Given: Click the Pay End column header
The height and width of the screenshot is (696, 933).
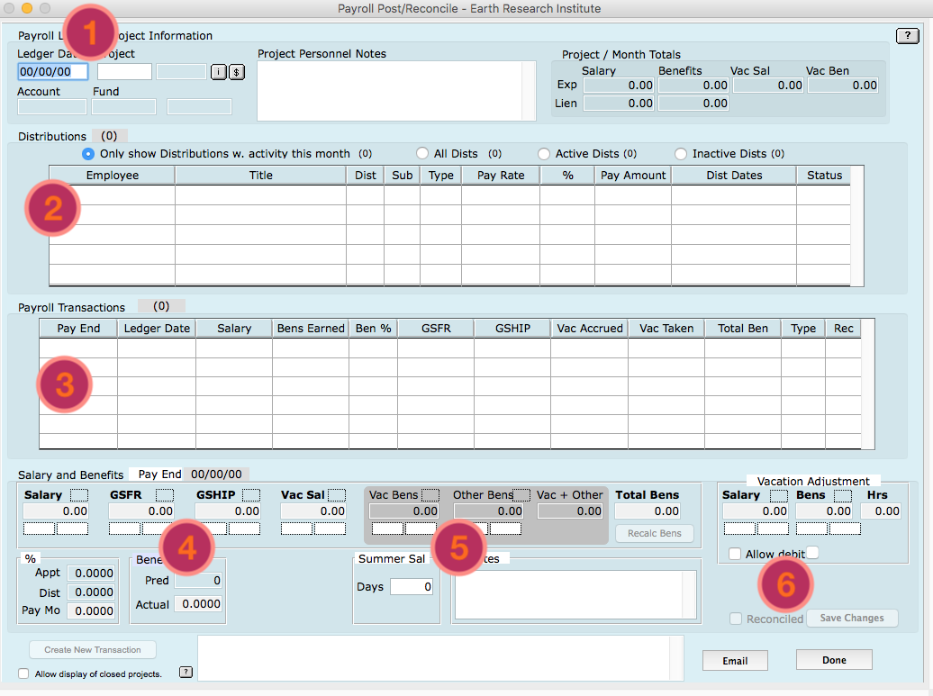Looking at the screenshot, I should [78, 329].
